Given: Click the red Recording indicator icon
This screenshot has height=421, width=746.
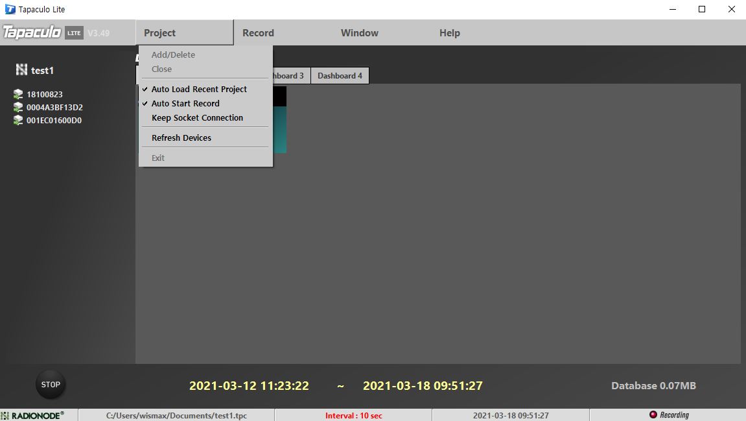Looking at the screenshot, I should tap(653, 415).
